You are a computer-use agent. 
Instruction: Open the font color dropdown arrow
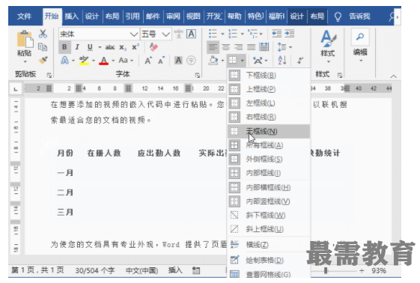point(113,61)
